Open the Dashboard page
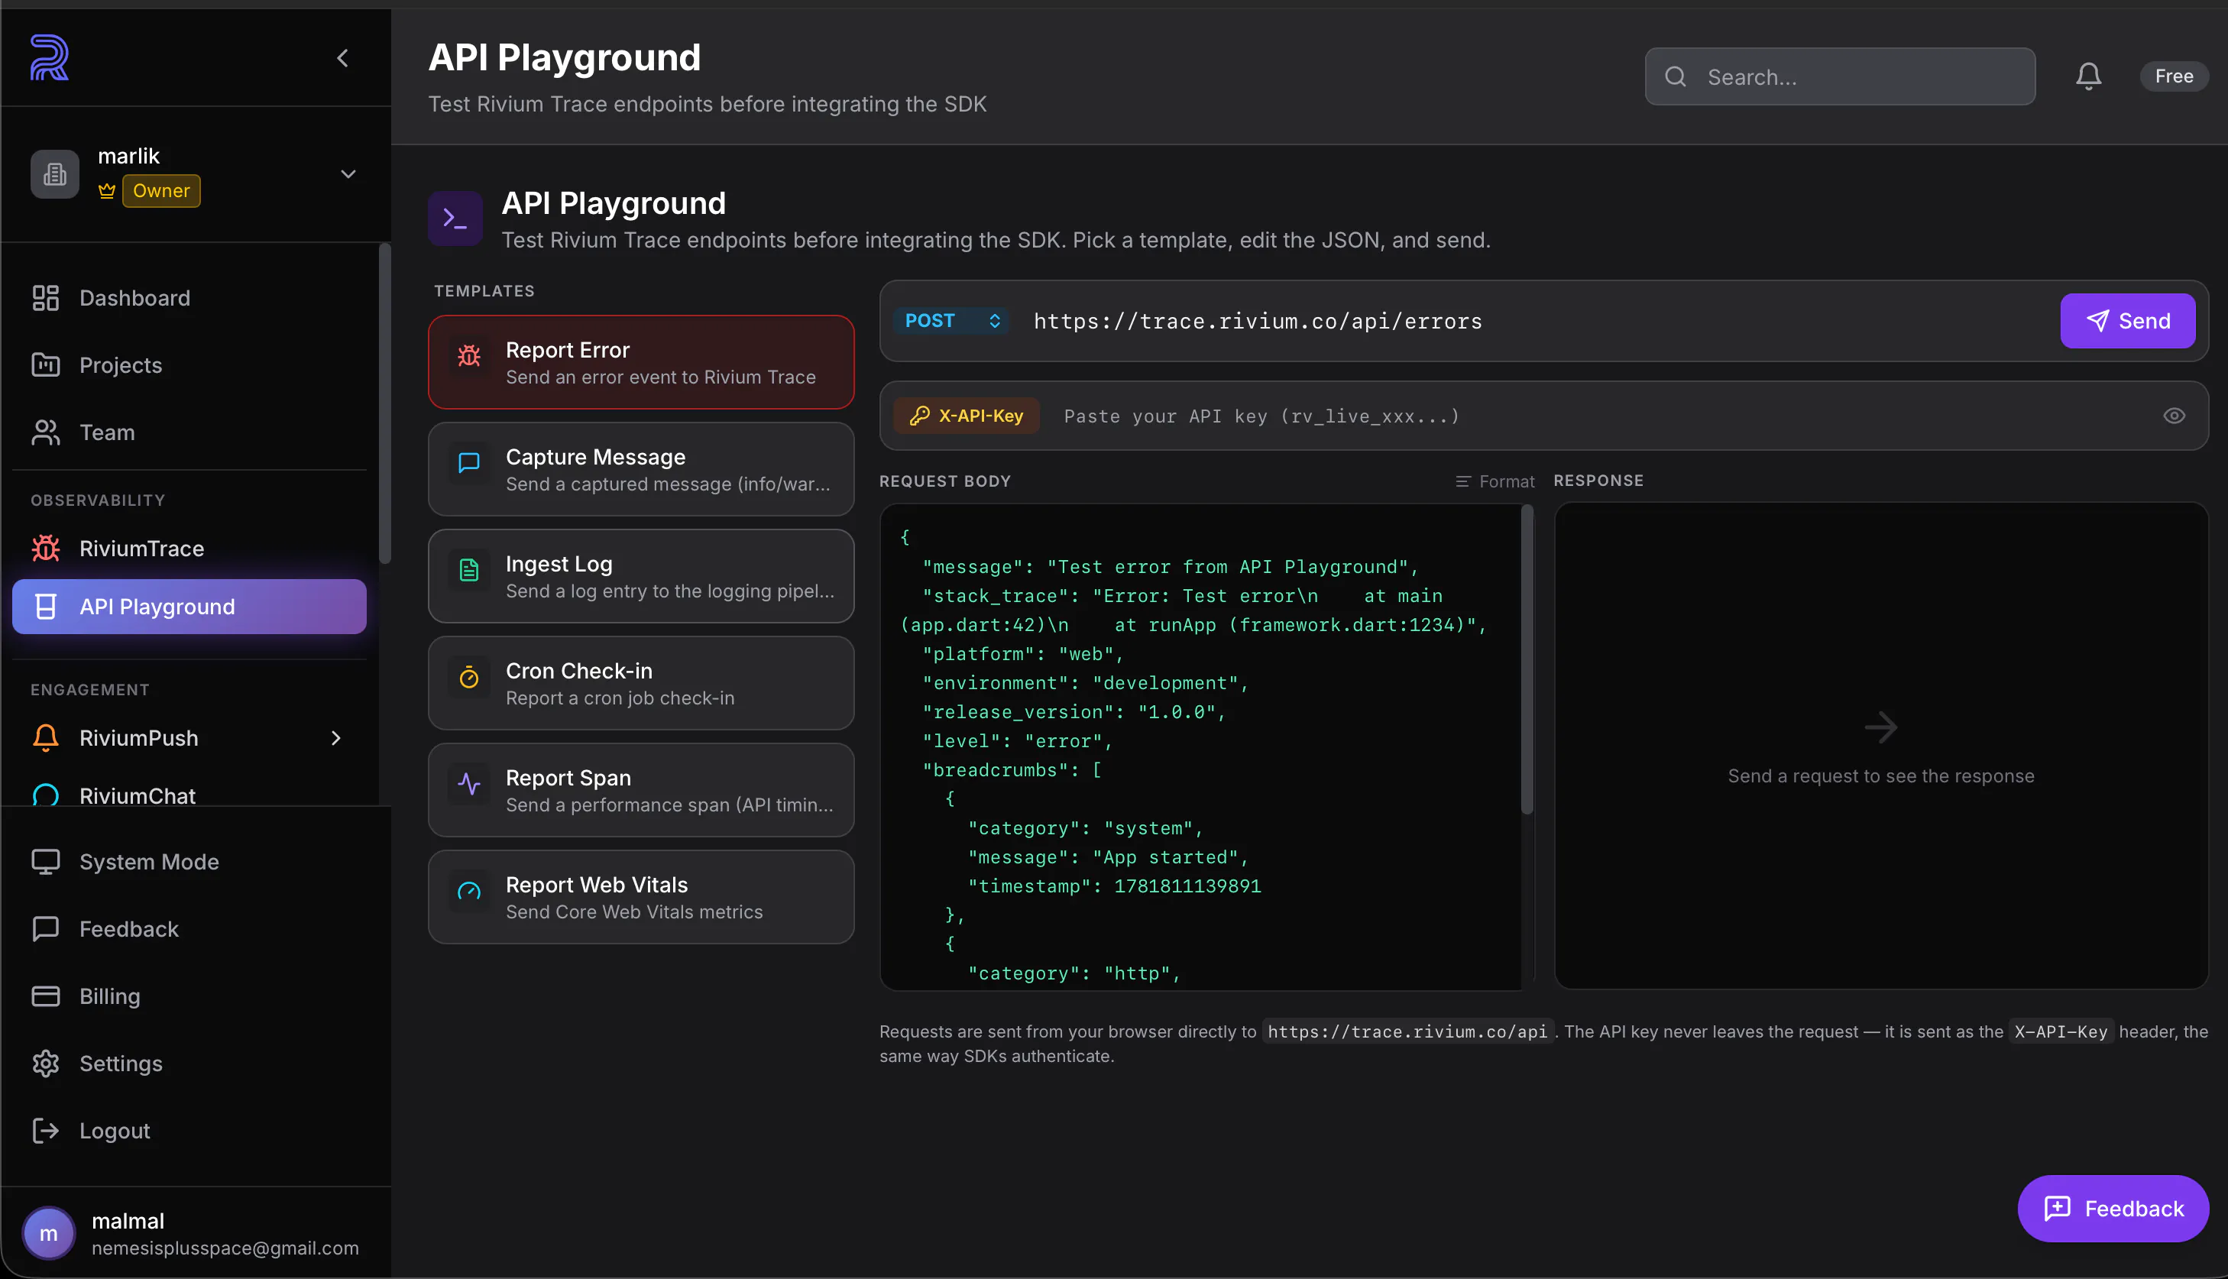This screenshot has width=2228, height=1279. click(189, 298)
